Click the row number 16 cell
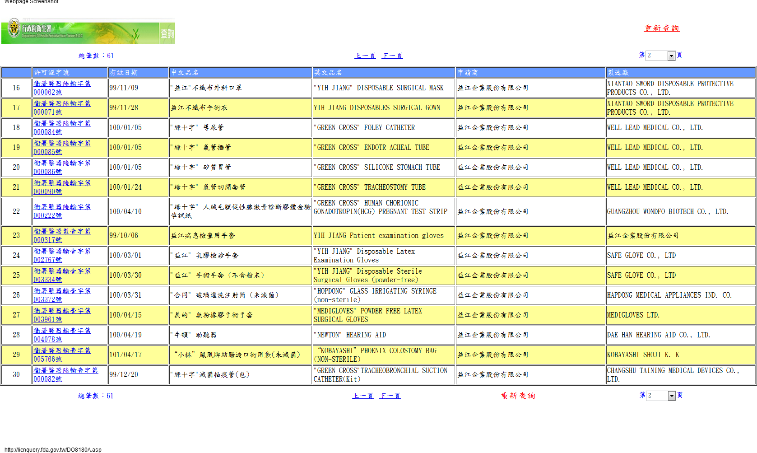 [x=16, y=88]
